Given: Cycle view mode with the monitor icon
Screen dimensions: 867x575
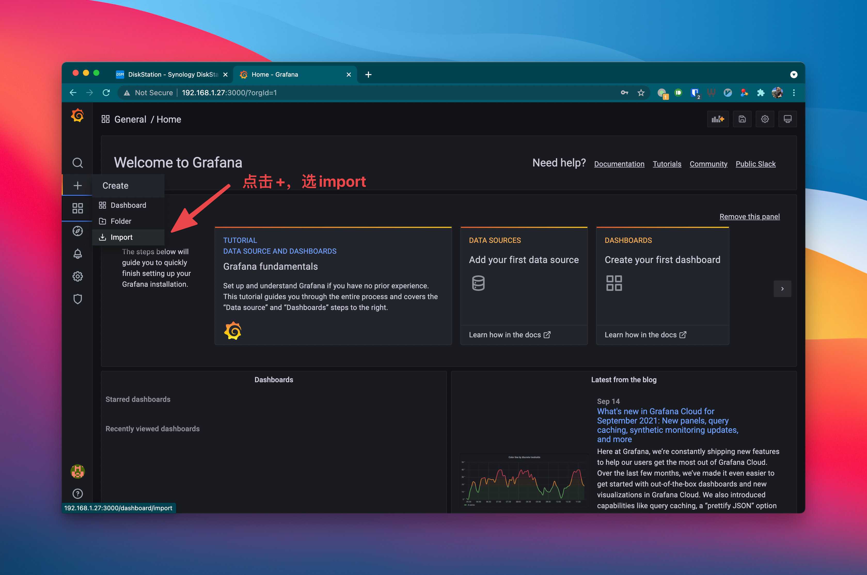Looking at the screenshot, I should point(787,119).
